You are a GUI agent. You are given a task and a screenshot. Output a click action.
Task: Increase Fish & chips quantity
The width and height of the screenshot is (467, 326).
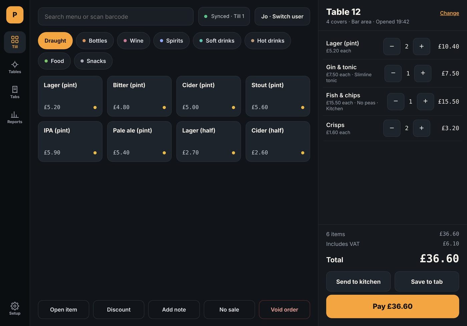click(x=426, y=101)
